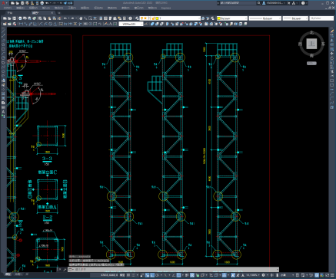Viewport: 336px width, 279px height.
Task: Toggle dynamic input in status bar
Action: click(x=148, y=275)
